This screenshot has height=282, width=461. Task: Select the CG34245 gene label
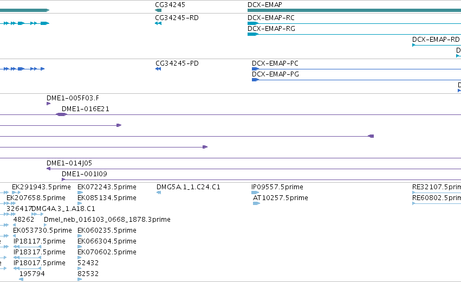pyautogui.click(x=170, y=5)
